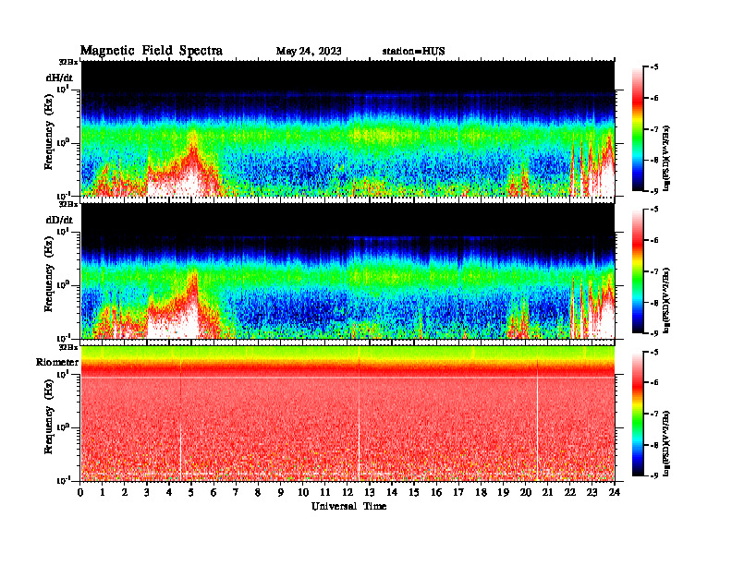
Task: Click the "-5" value on the Riometer color bar
Action: (654, 352)
